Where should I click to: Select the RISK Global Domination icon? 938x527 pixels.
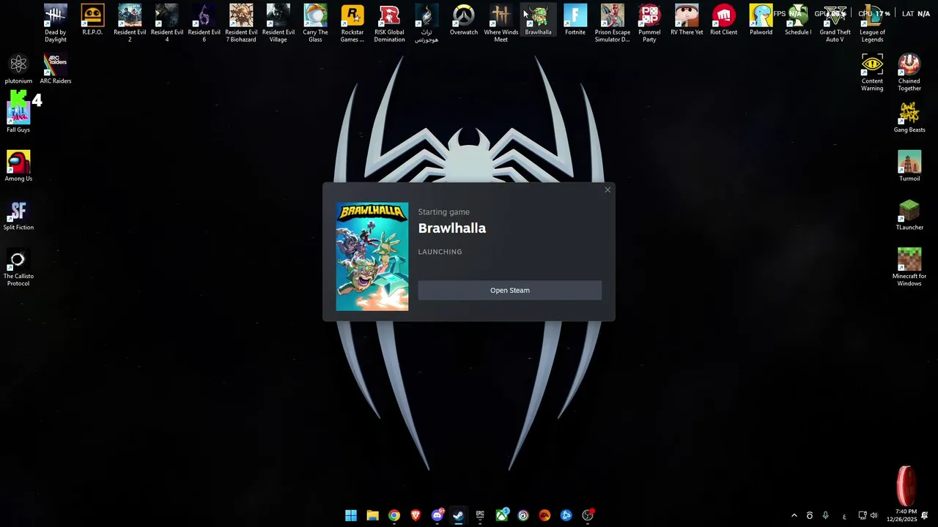point(389,23)
